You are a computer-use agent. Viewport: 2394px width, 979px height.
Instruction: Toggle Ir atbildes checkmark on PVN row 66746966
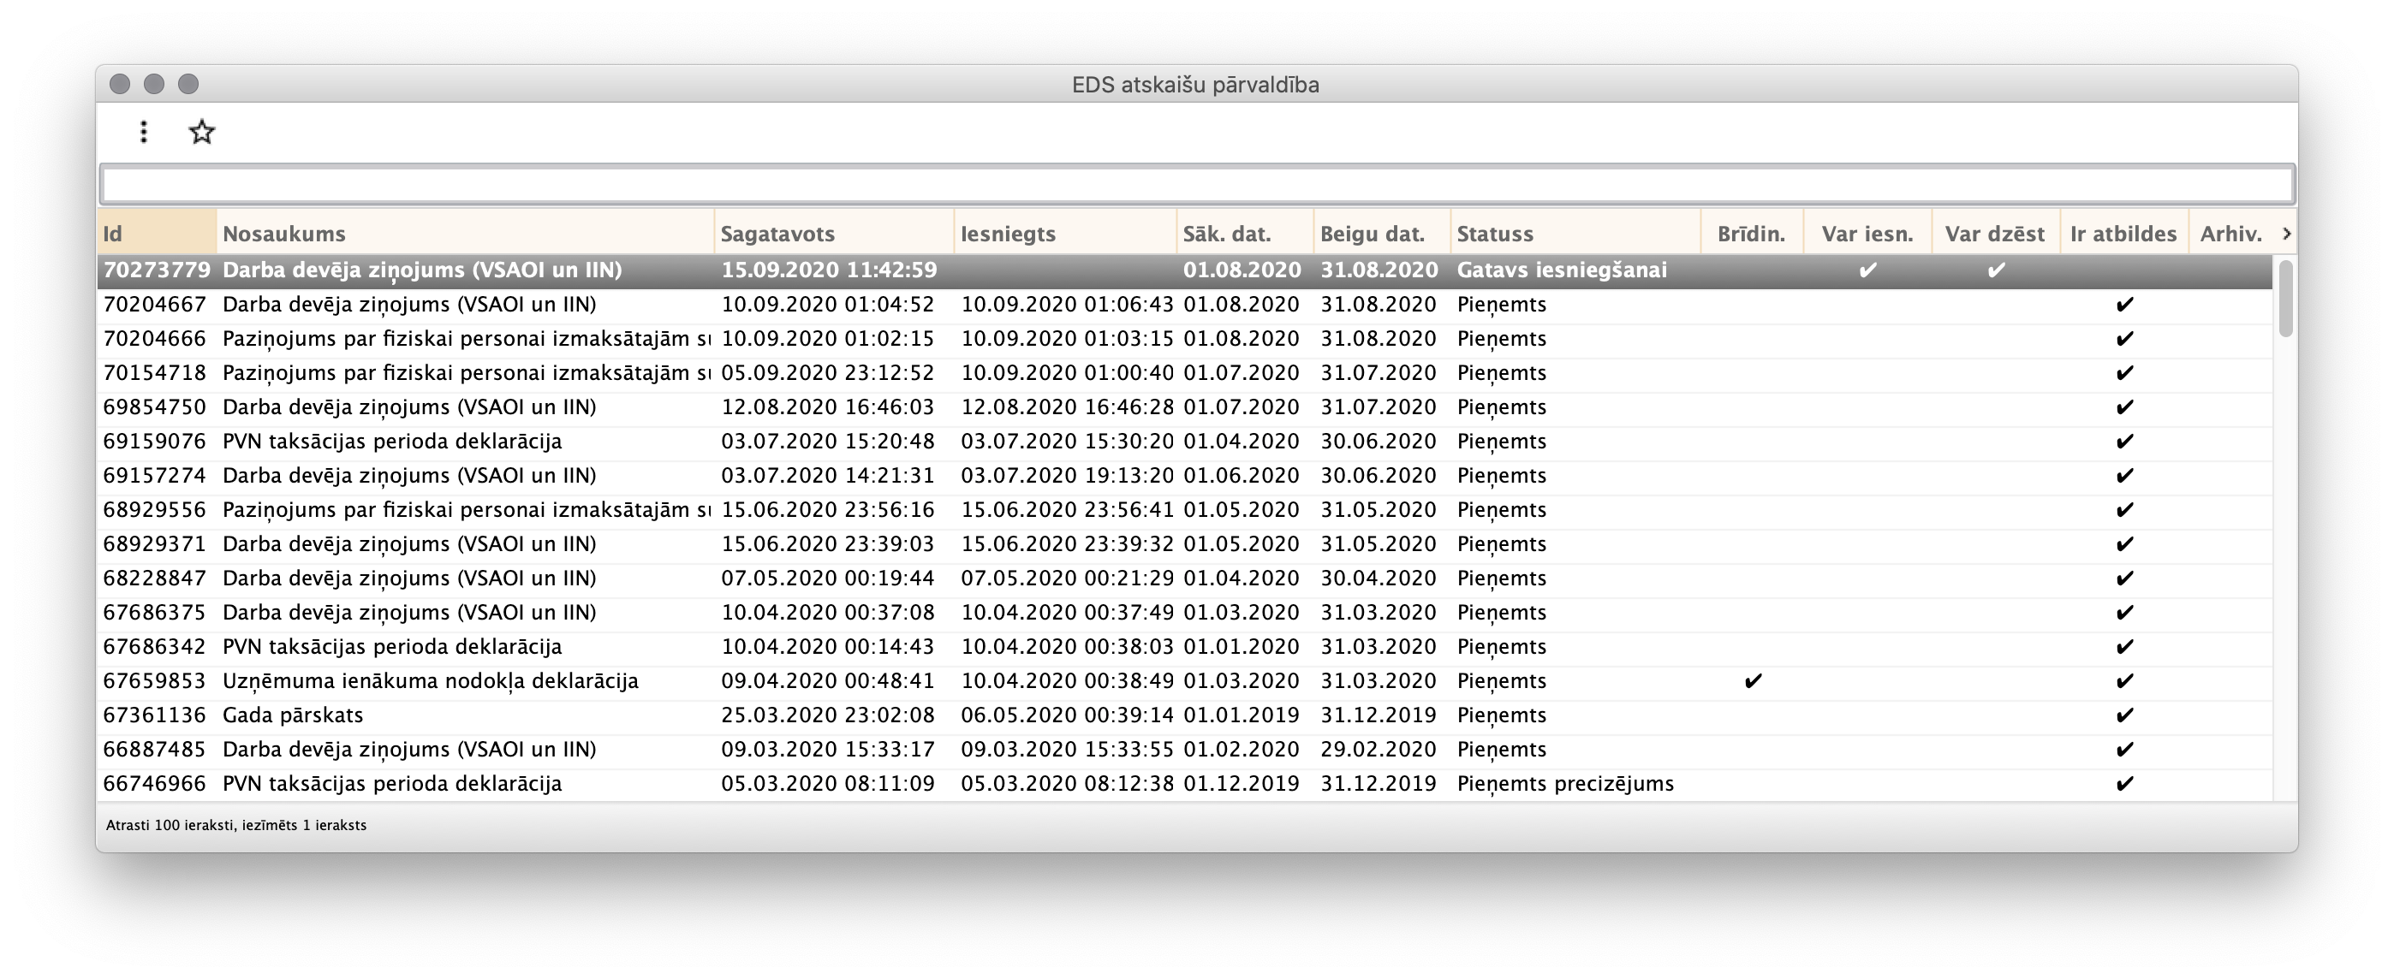(2123, 784)
